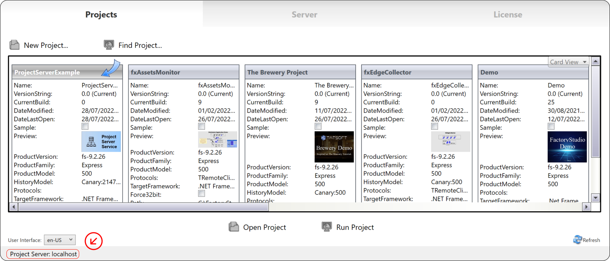The image size is (610, 261).
Task: Select The Brewery Project card header
Action: coord(300,72)
